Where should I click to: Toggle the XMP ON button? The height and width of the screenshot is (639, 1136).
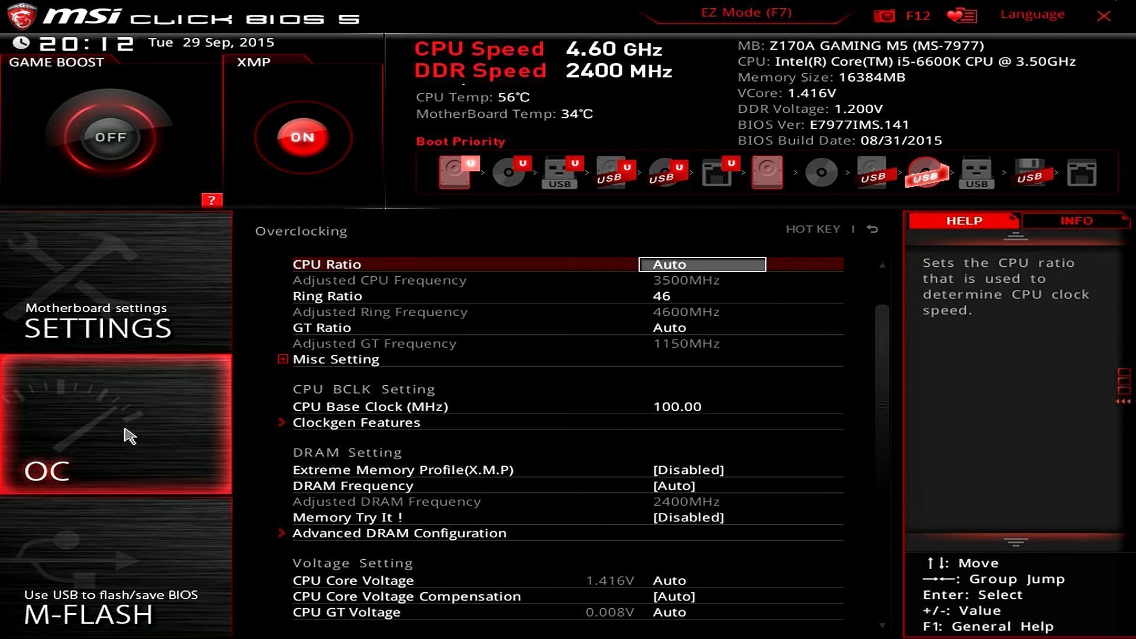303,137
